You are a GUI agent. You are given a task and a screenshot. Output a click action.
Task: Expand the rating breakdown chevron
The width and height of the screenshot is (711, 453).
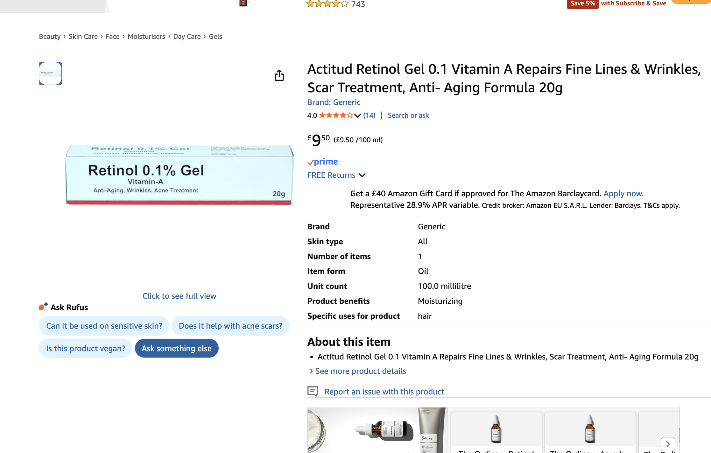[357, 115]
